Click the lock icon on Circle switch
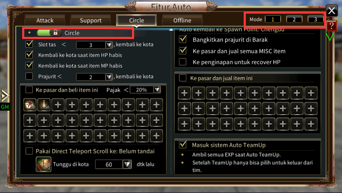 click(56, 33)
